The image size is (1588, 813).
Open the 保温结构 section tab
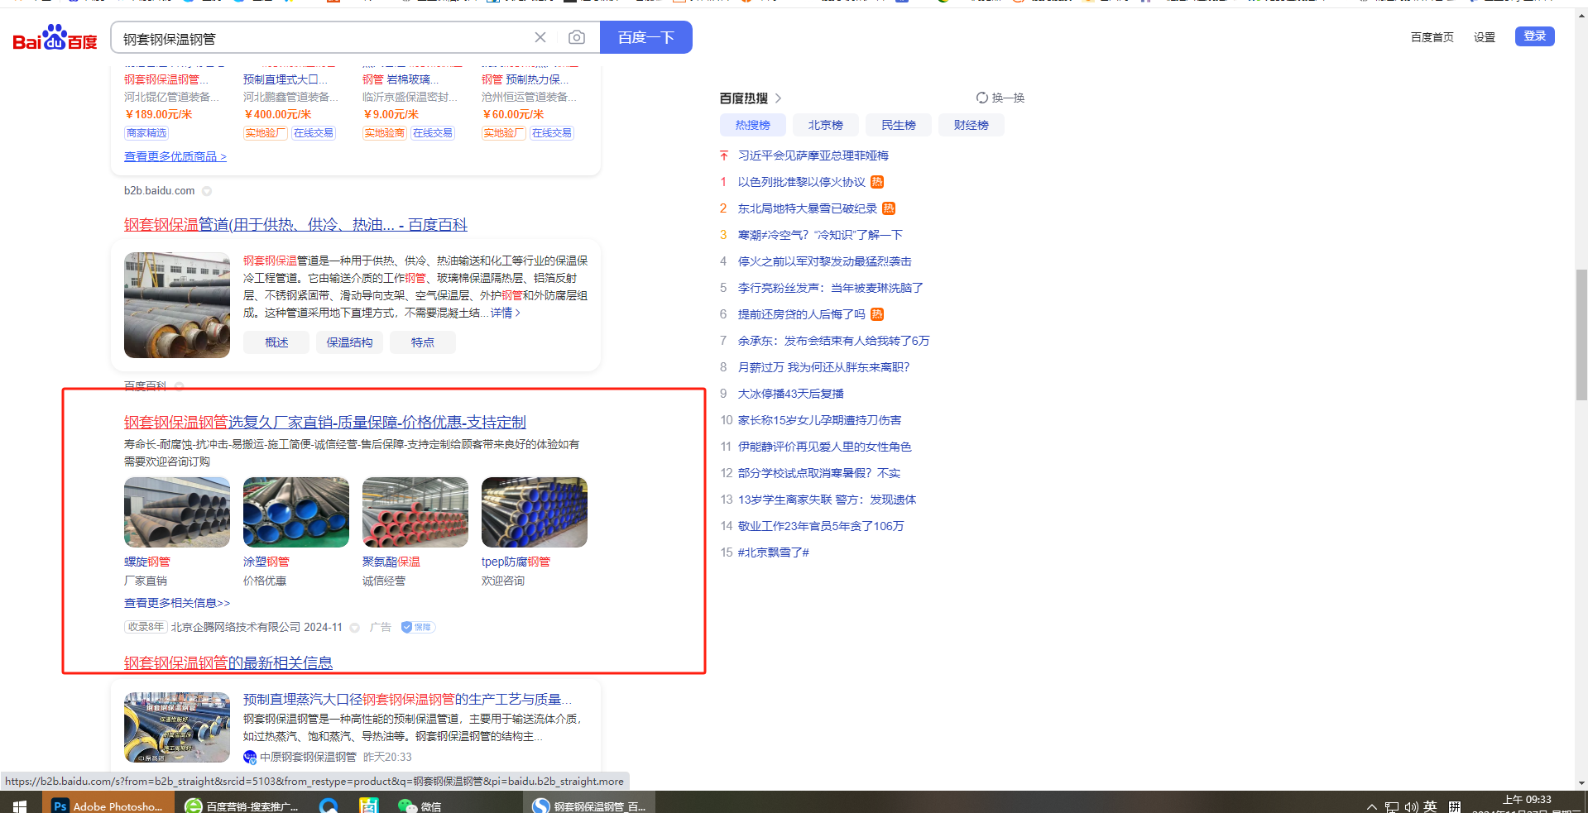point(349,342)
